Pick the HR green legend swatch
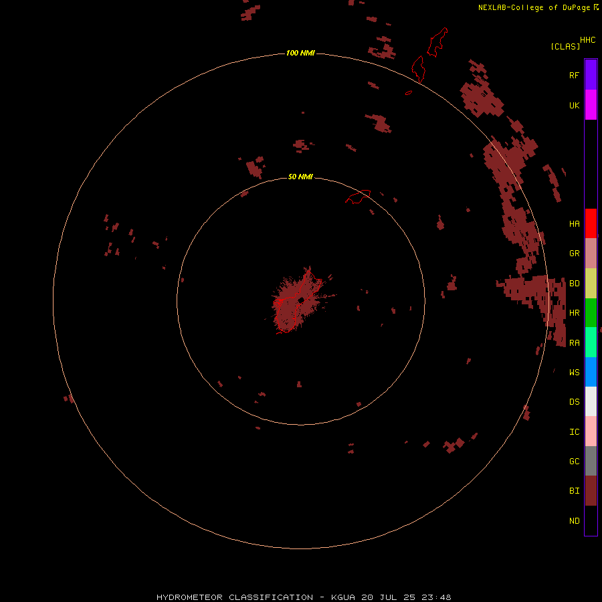Viewport: 602px width, 602px height. 591,313
